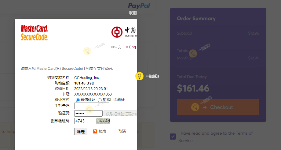The image size is (281, 150).
Task: Click the arrow icon on Checkout button
Action: [205, 107]
